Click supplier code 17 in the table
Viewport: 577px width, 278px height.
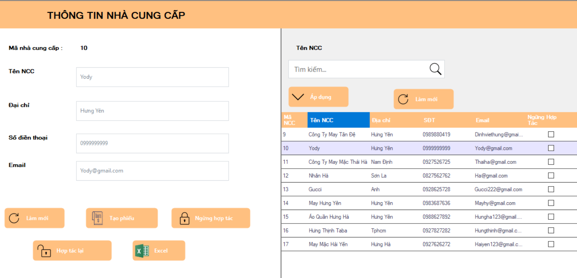[x=285, y=244]
